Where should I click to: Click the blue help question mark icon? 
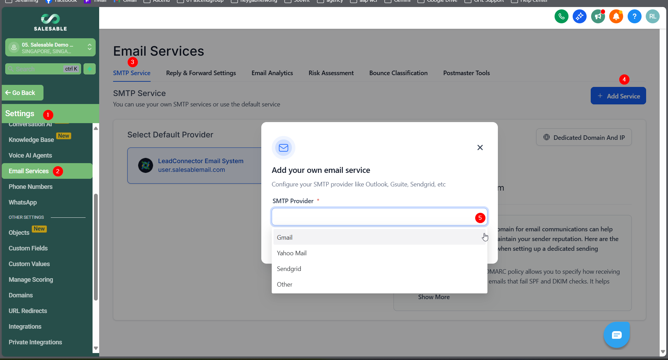coord(634,16)
